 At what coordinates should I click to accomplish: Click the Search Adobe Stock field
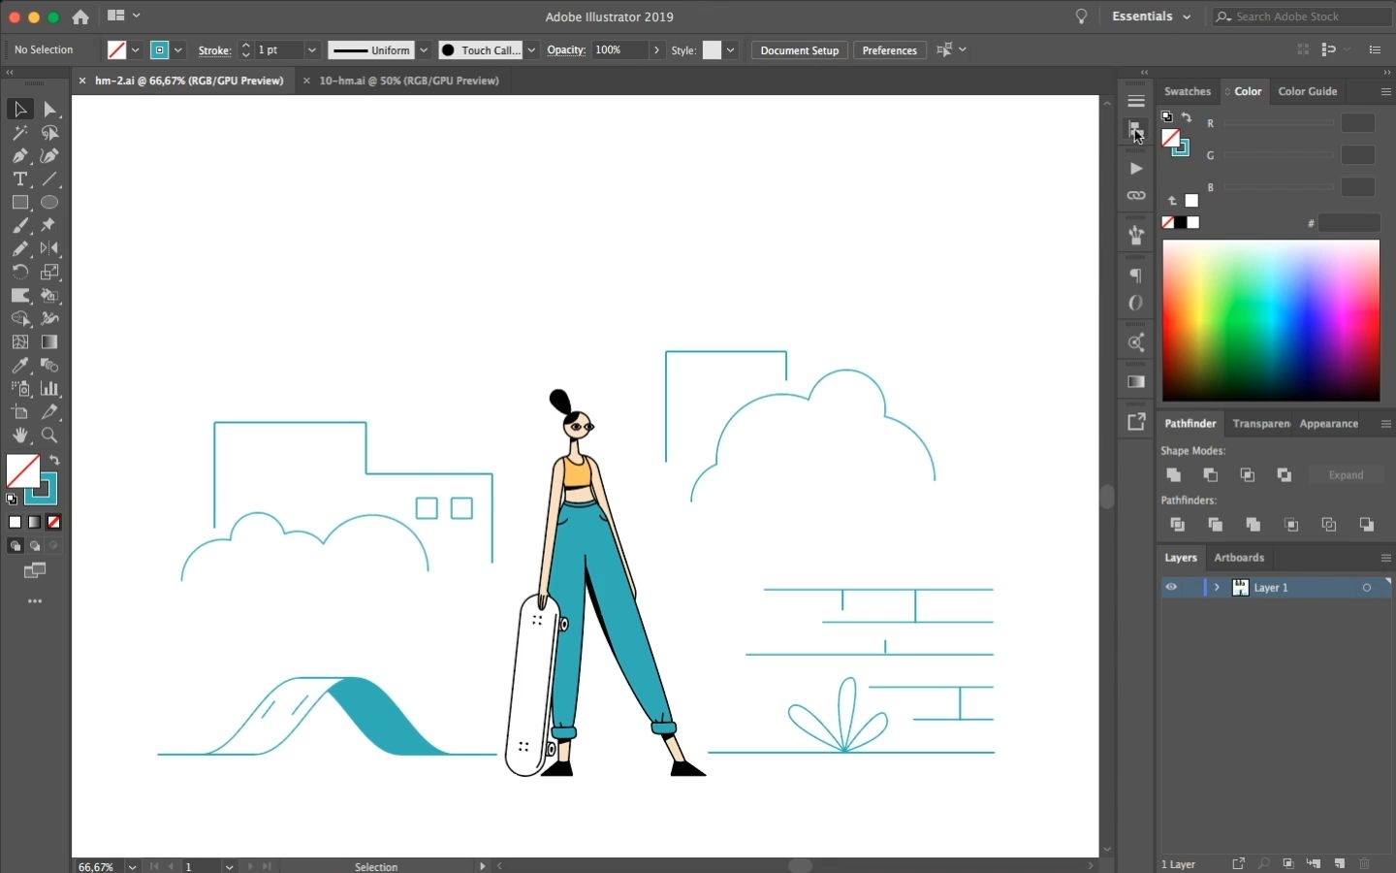coord(1304,16)
